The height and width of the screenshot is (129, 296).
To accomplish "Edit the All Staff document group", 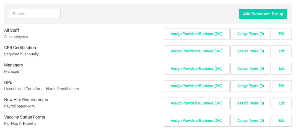I will click(282, 34).
